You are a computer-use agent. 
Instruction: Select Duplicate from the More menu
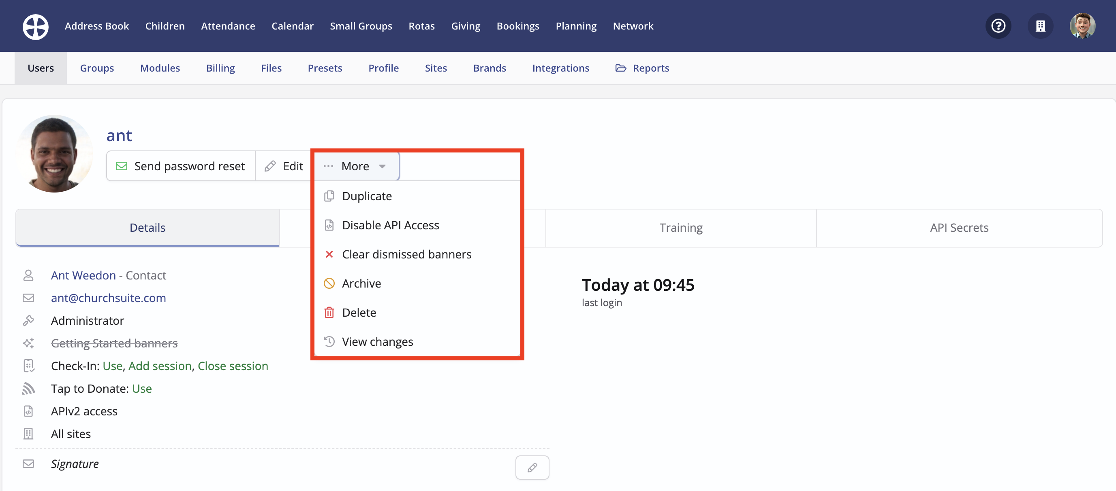[x=417, y=196]
